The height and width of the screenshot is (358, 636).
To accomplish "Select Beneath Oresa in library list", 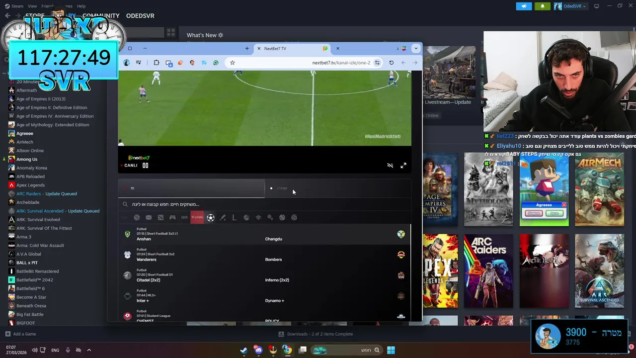I will tap(31, 306).
